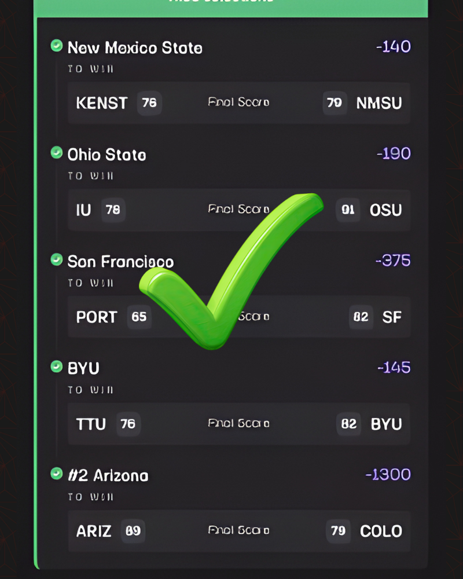Open the #2 Arizona selection title

coord(108,476)
